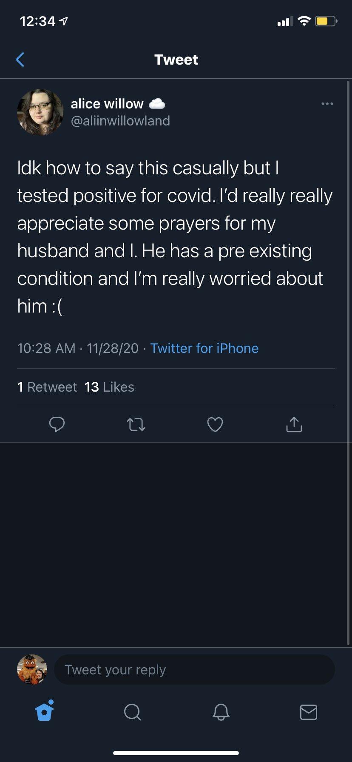The image size is (352, 762).
Task: Tap the Tweet your reply field
Action: [194, 670]
